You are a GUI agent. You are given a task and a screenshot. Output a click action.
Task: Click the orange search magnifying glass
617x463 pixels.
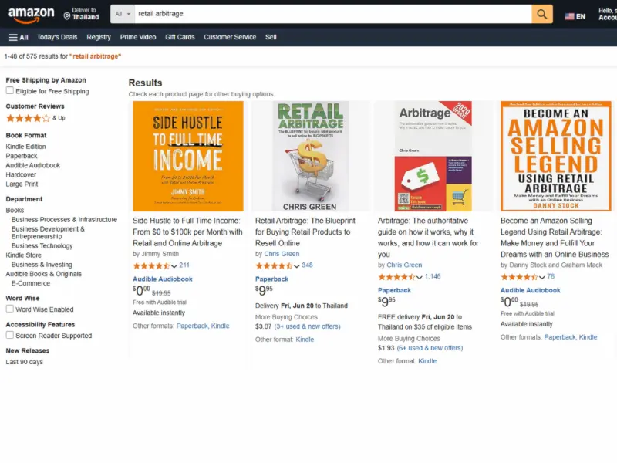click(541, 13)
